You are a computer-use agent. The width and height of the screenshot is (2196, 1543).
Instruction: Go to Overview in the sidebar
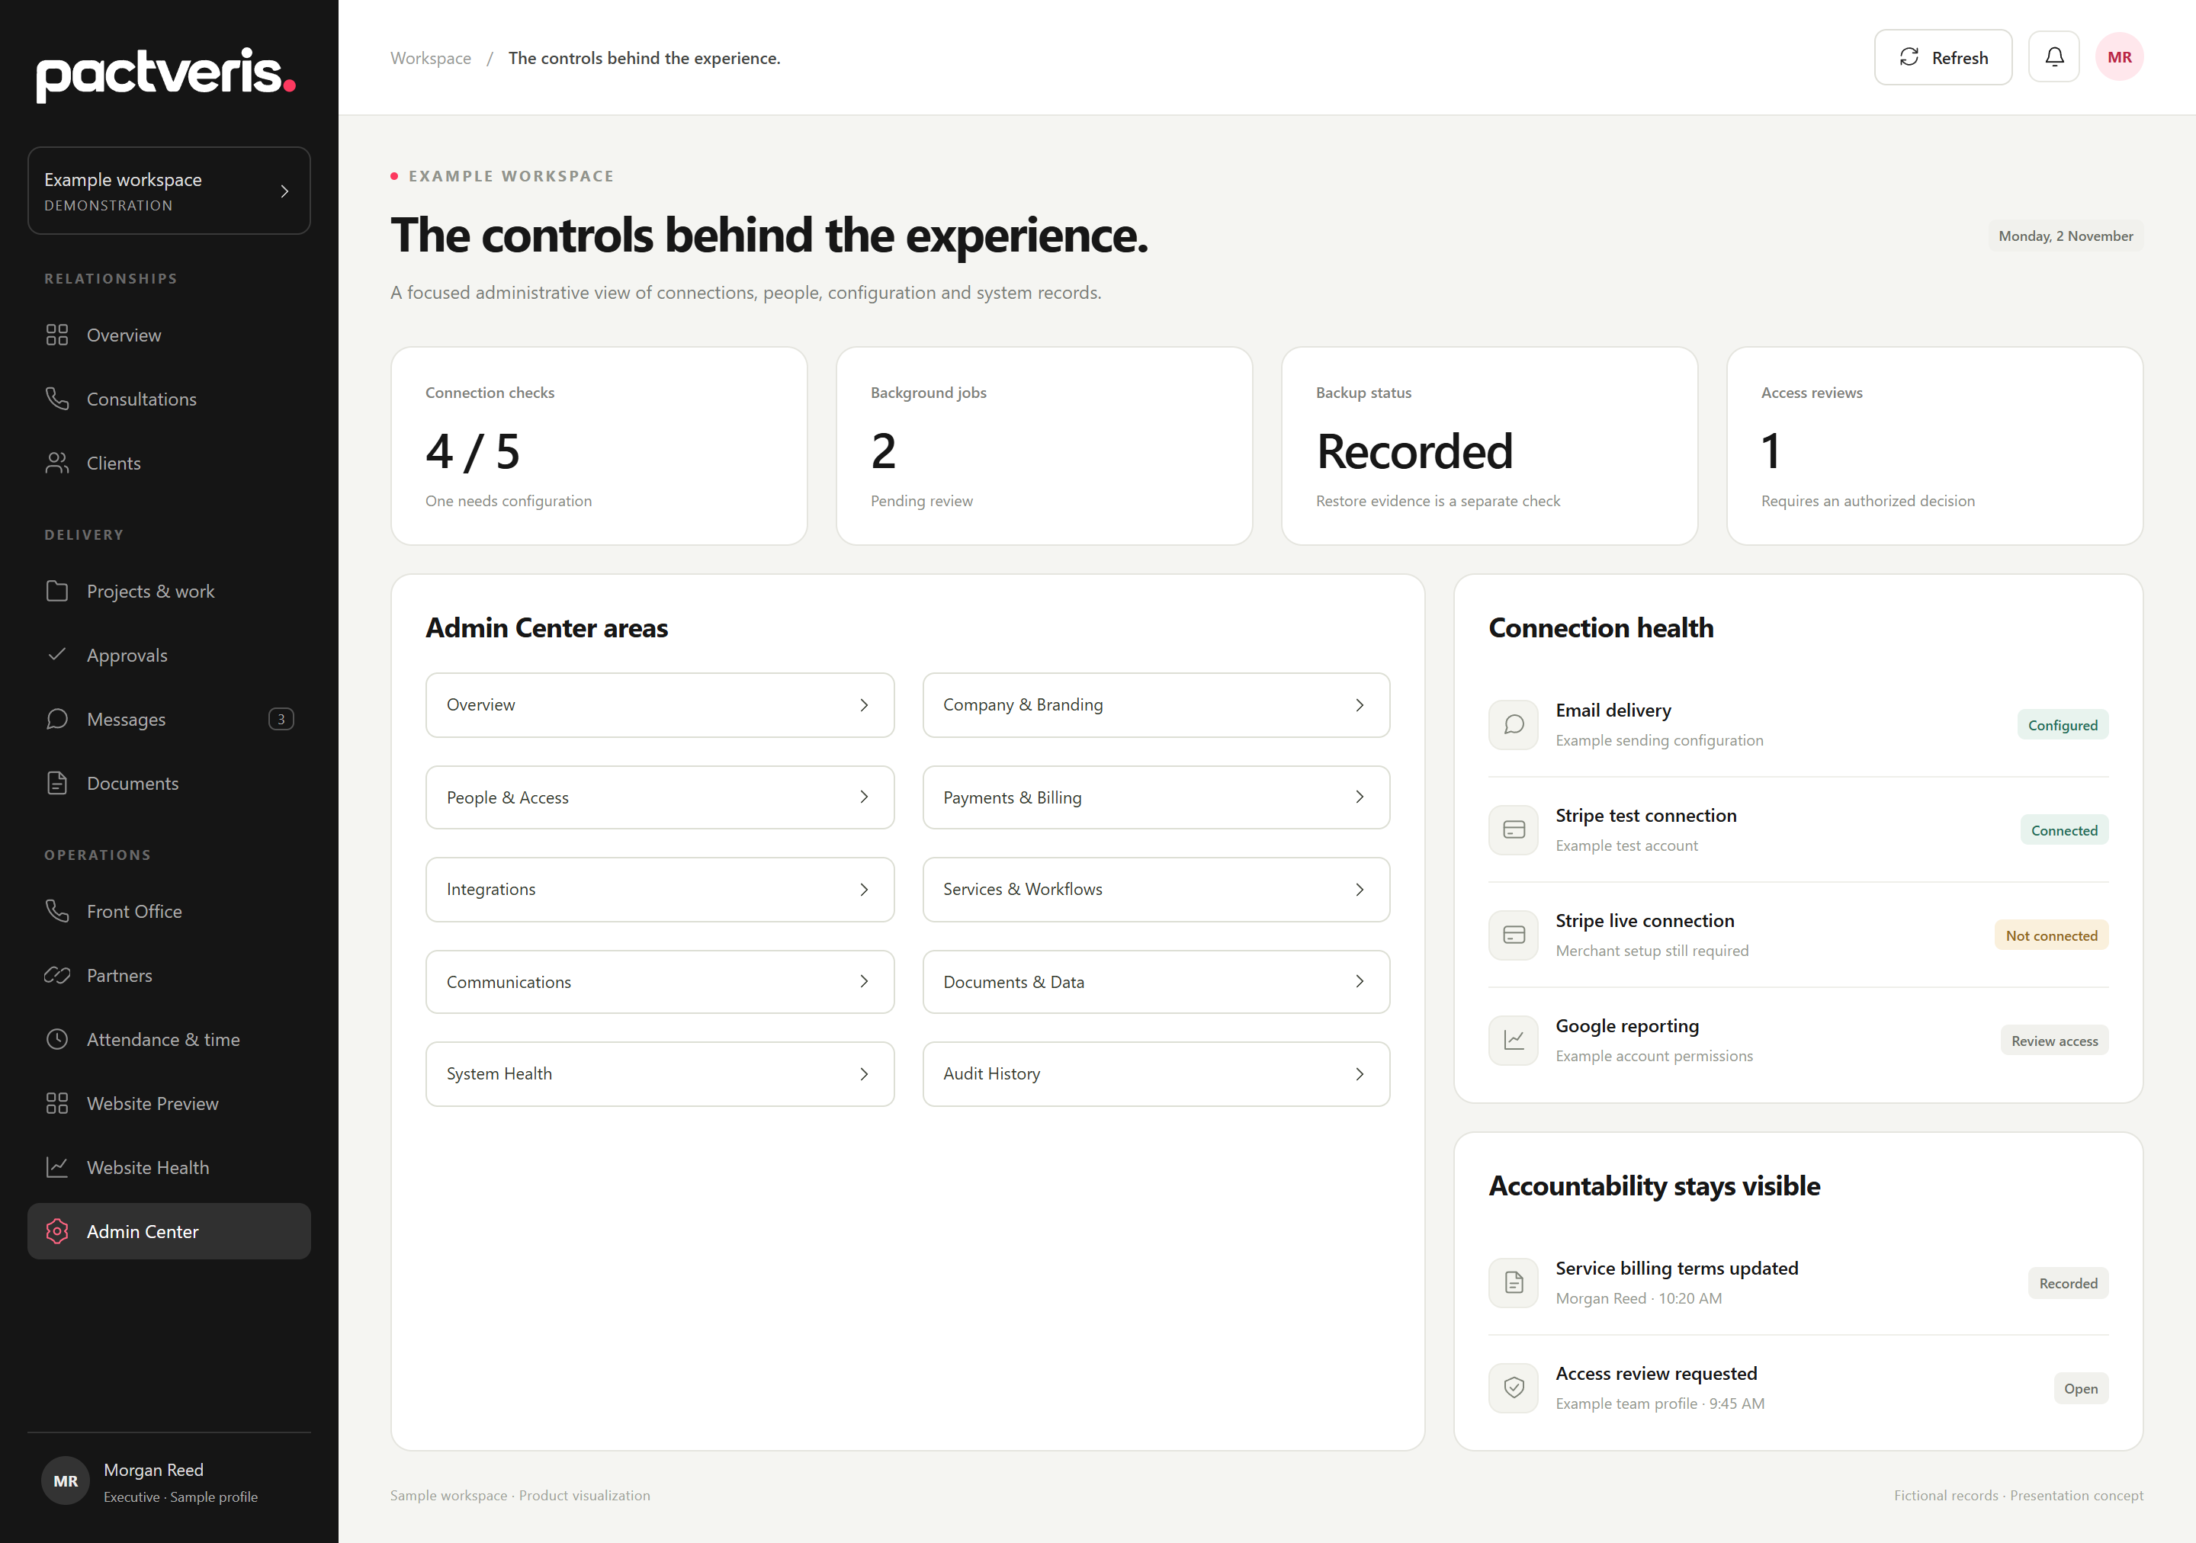point(169,335)
